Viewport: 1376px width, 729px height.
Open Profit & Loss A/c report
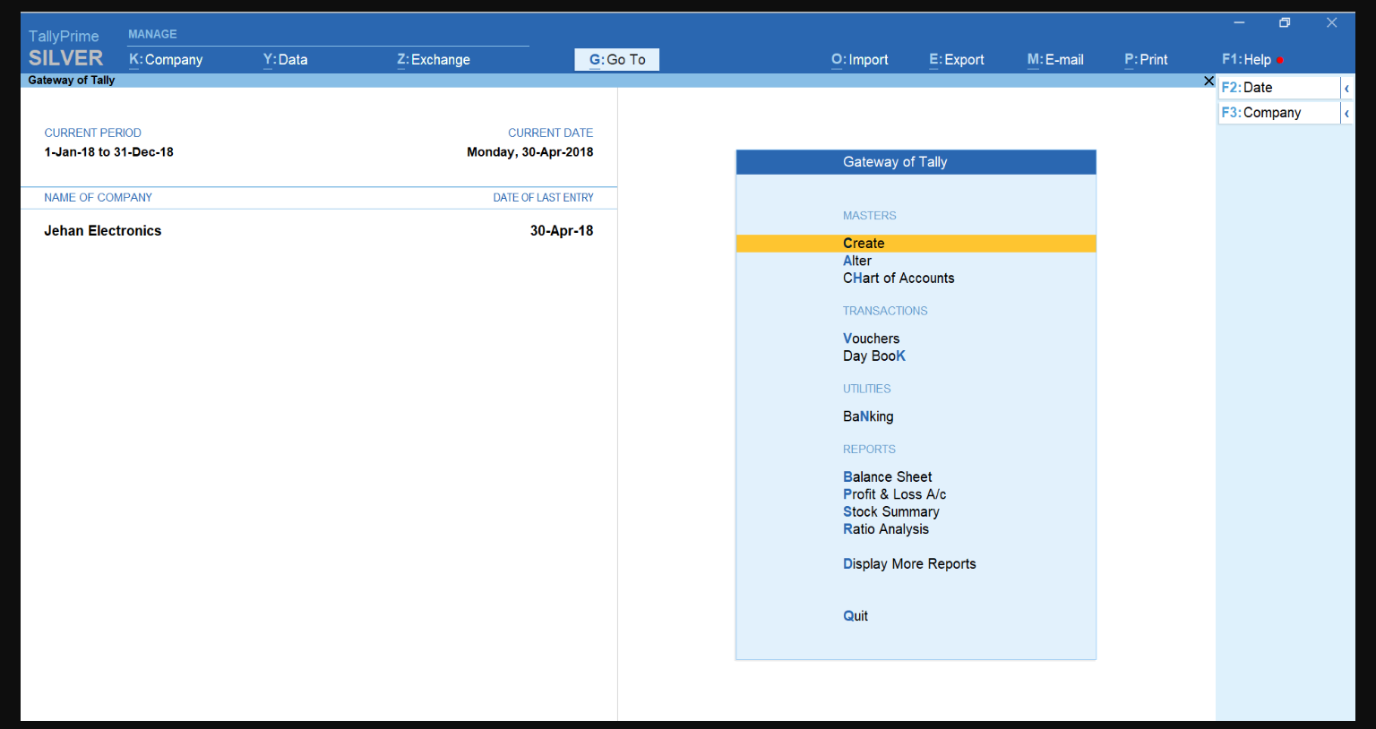tap(894, 494)
